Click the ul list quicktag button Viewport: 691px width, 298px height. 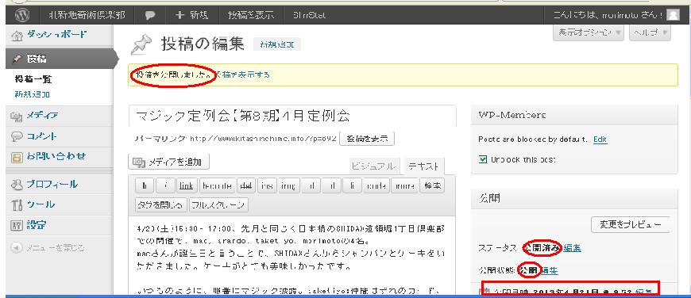point(311,186)
